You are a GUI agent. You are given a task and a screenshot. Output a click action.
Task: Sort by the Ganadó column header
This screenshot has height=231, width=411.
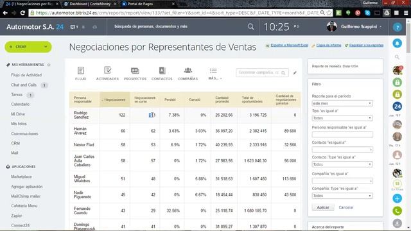pos(195,99)
